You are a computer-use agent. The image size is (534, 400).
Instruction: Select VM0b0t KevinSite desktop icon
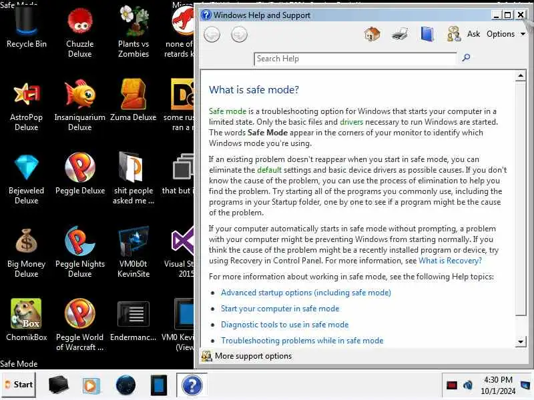click(x=133, y=253)
